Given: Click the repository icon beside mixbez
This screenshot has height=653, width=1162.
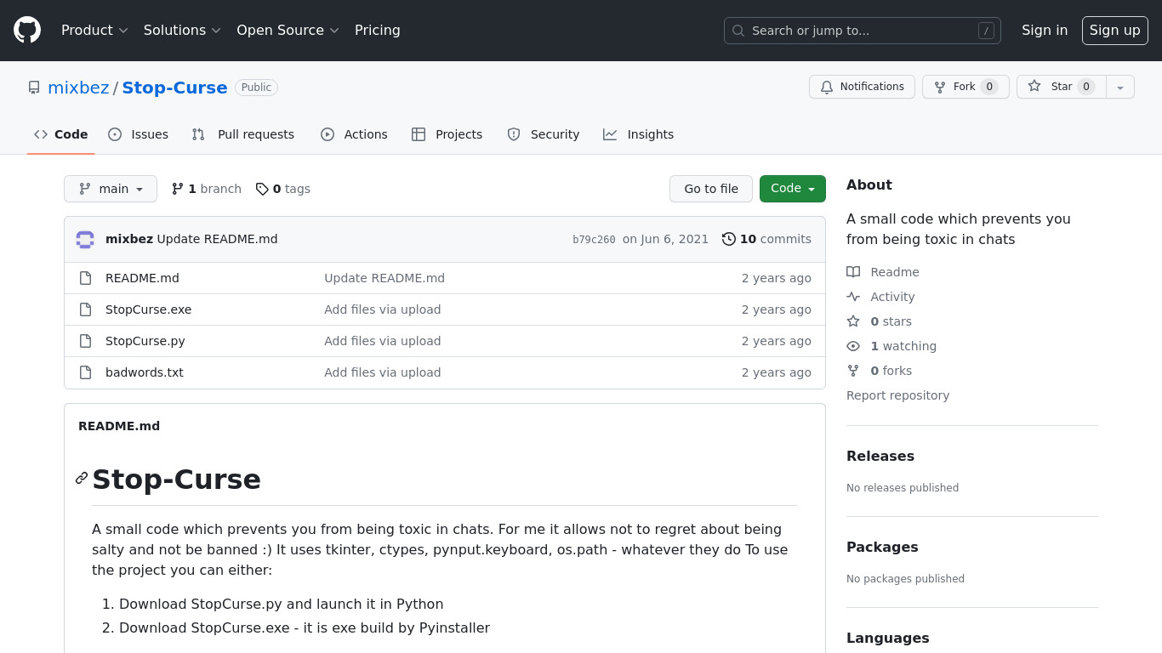Looking at the screenshot, I should pos(34,88).
